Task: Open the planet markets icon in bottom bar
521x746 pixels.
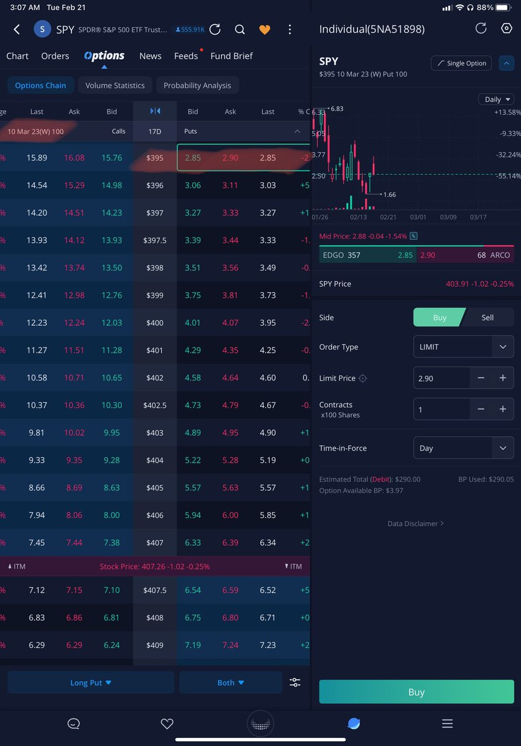Action: pyautogui.click(x=354, y=723)
